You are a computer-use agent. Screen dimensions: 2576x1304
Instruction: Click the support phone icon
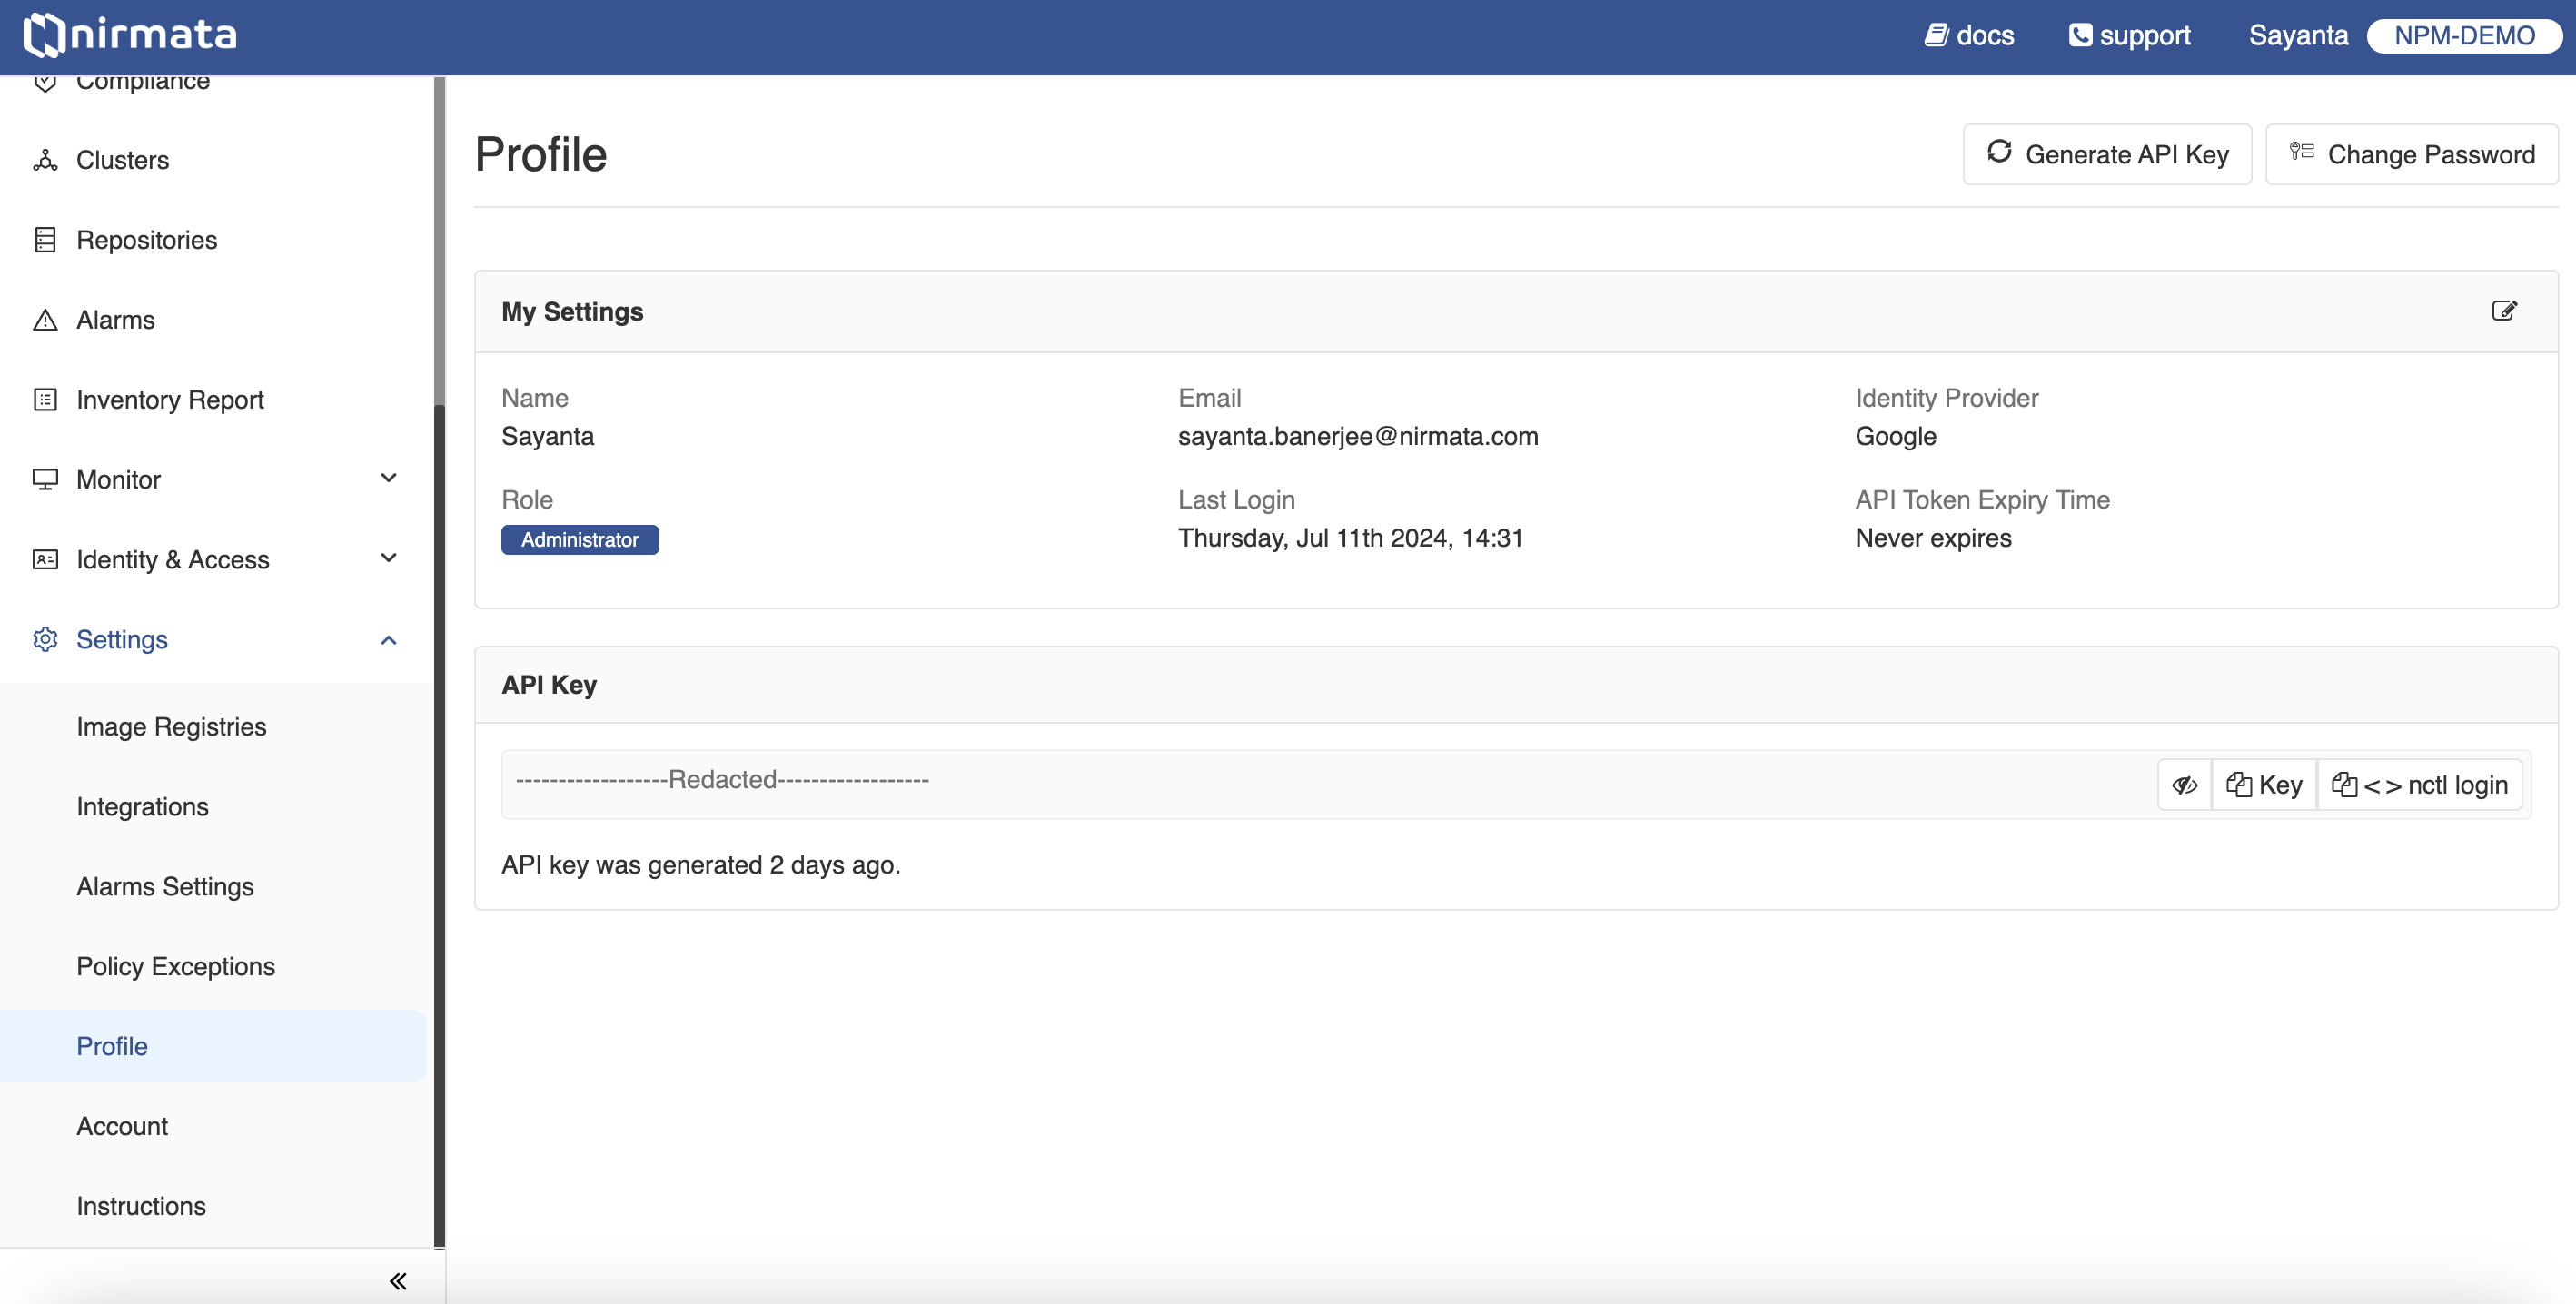click(2080, 35)
